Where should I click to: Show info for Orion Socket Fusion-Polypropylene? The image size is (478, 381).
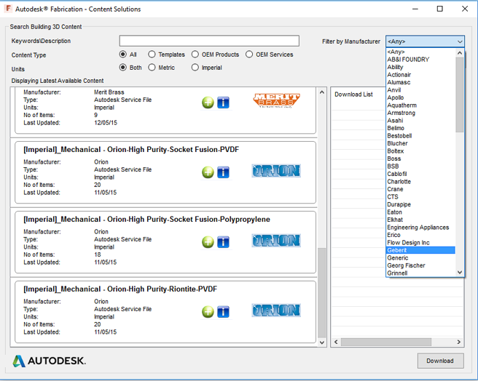(x=223, y=242)
